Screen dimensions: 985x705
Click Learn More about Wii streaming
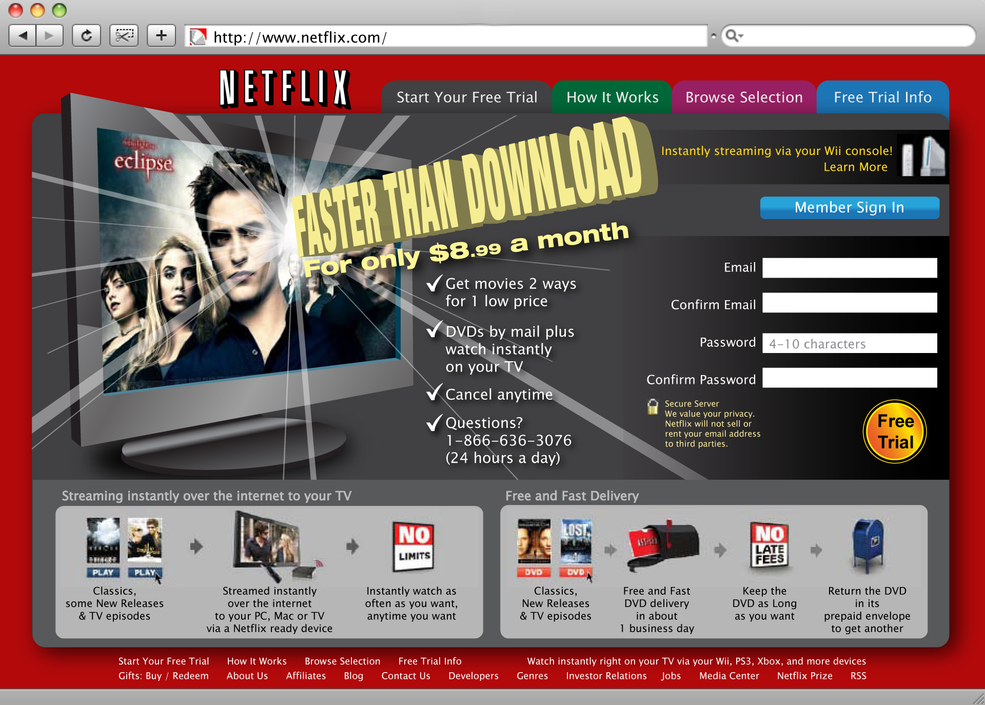click(x=855, y=167)
